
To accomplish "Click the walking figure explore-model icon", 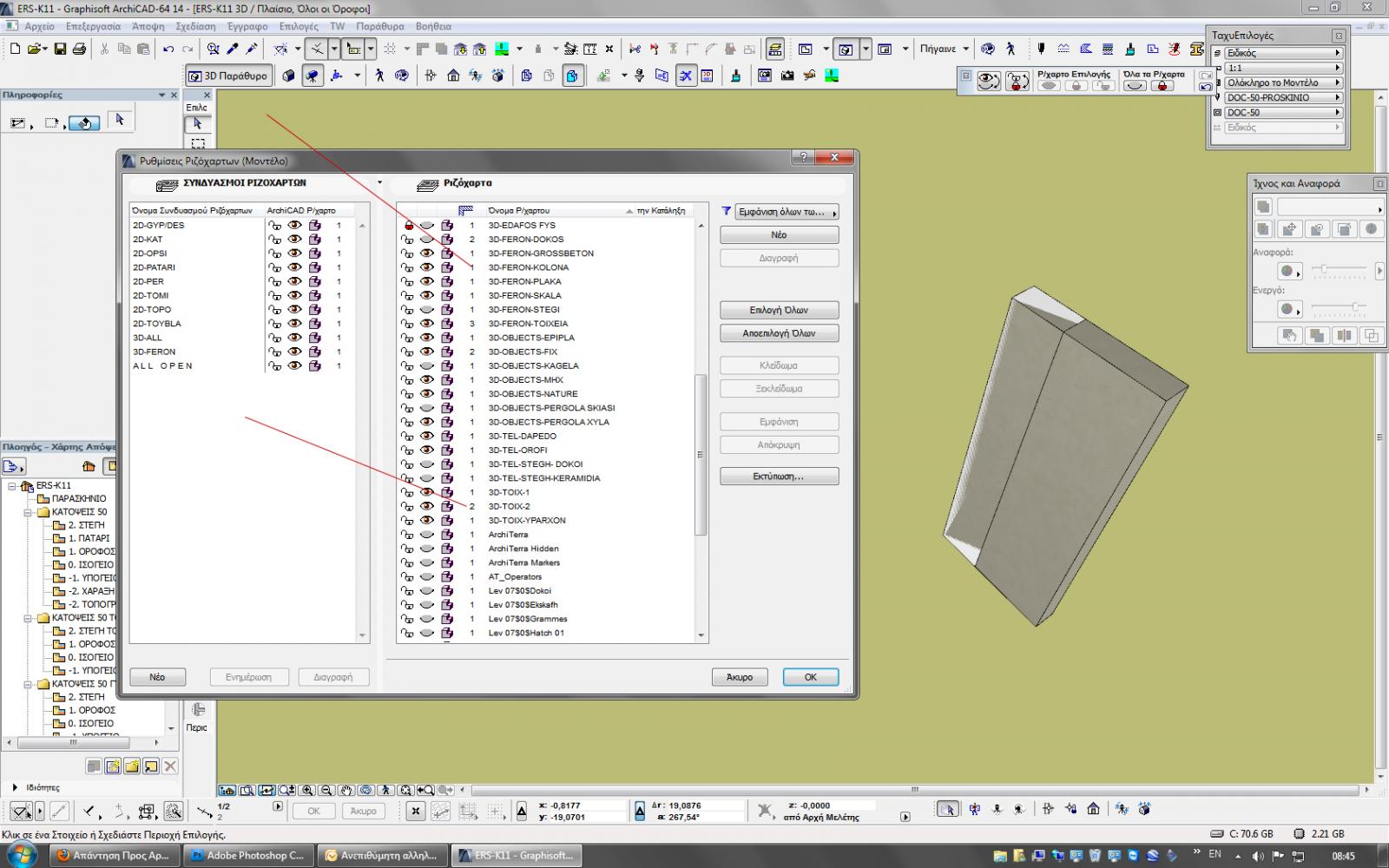I will point(379,76).
